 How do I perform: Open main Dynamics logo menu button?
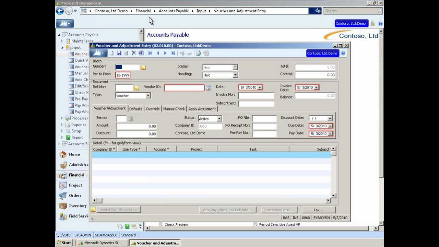click(65, 23)
